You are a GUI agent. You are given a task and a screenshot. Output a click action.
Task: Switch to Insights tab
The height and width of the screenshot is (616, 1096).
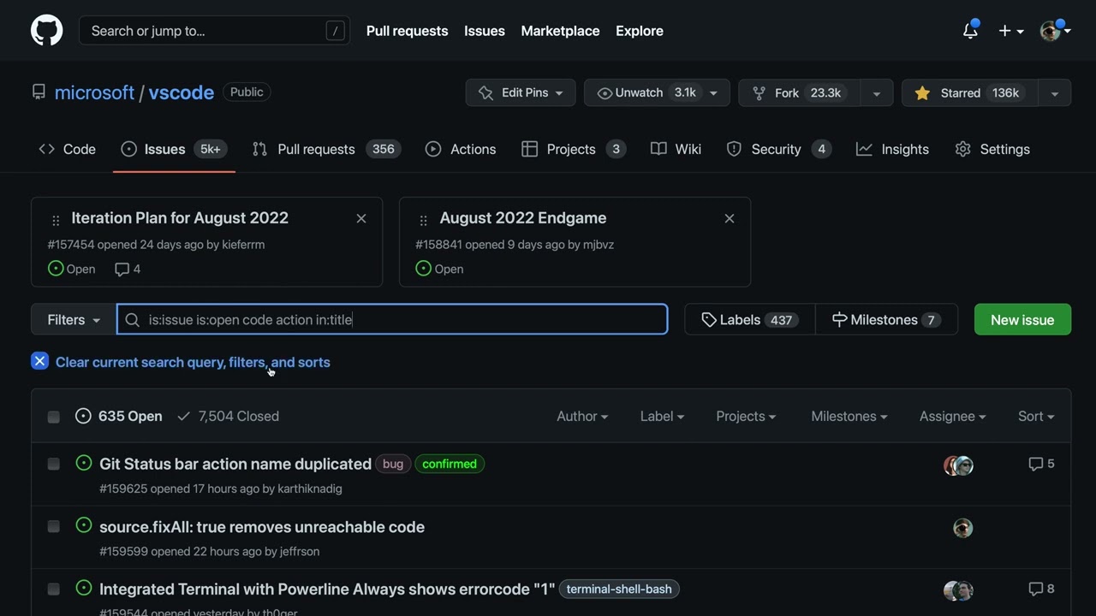(x=892, y=149)
